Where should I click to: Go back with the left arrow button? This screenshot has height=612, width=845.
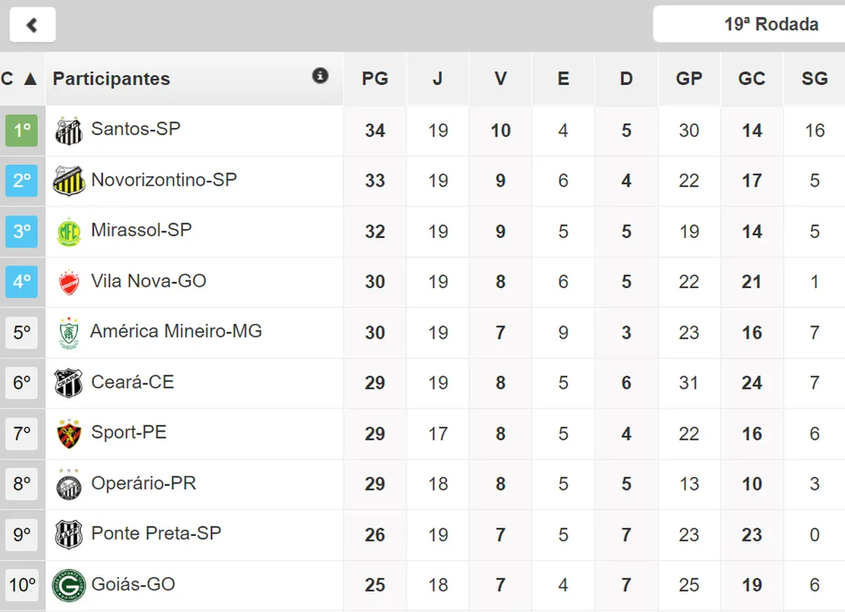pos(32,25)
